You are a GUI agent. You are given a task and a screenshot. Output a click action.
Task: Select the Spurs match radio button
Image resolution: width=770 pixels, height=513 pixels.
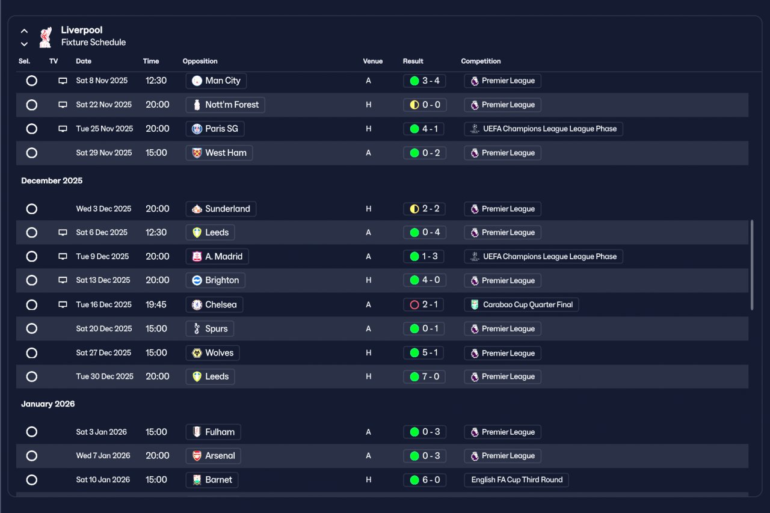tap(32, 328)
